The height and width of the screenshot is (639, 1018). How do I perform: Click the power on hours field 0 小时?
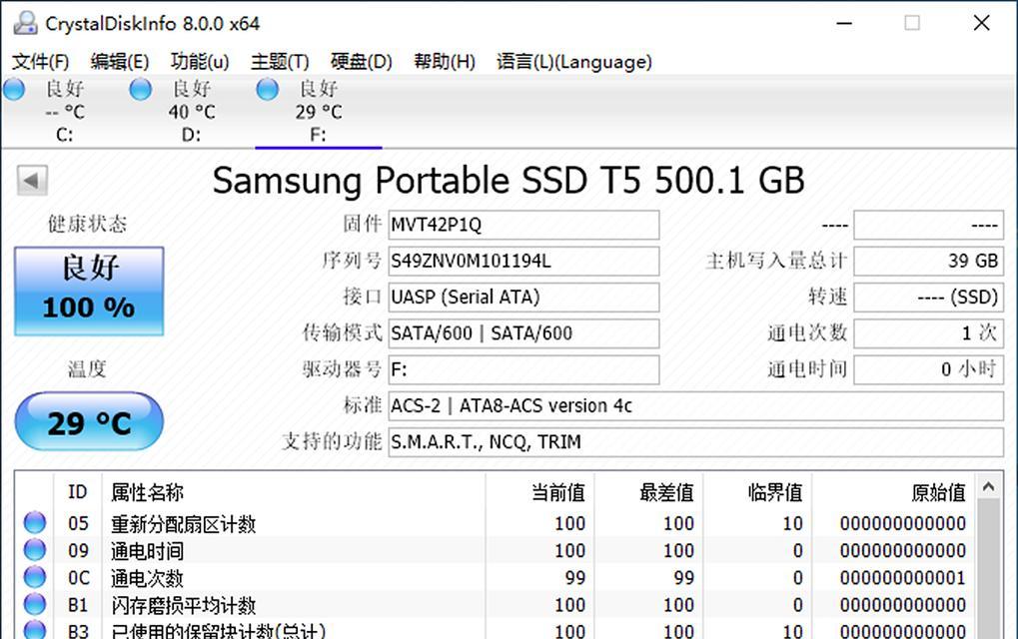(x=928, y=369)
